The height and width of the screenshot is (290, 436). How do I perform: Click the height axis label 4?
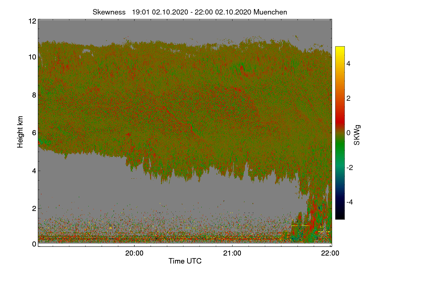[x=34, y=171]
